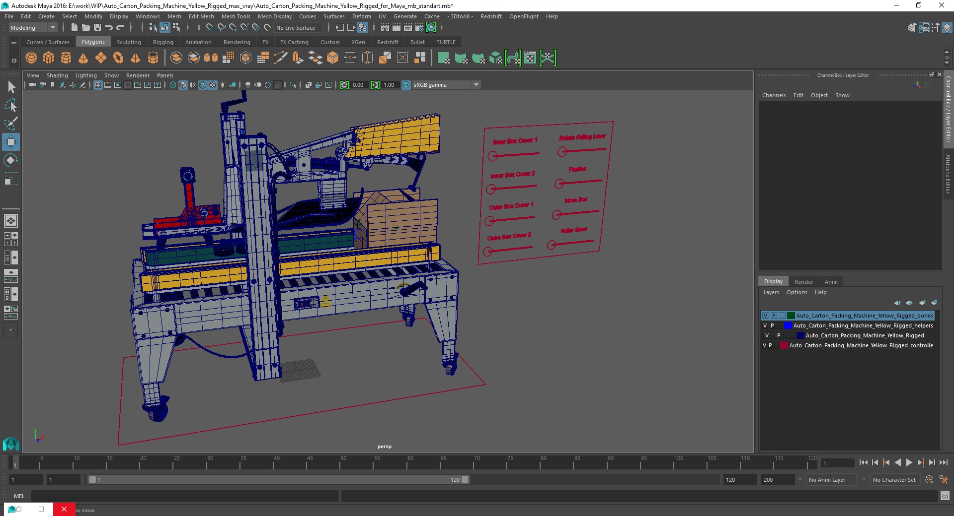Open the Script Editor icon

(945, 496)
